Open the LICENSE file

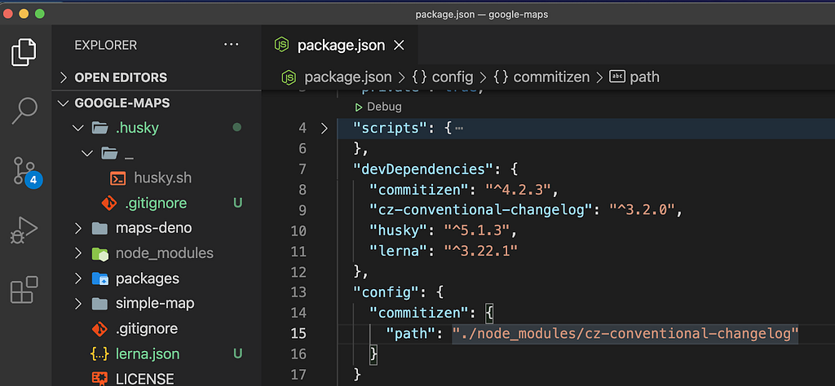tap(145, 379)
